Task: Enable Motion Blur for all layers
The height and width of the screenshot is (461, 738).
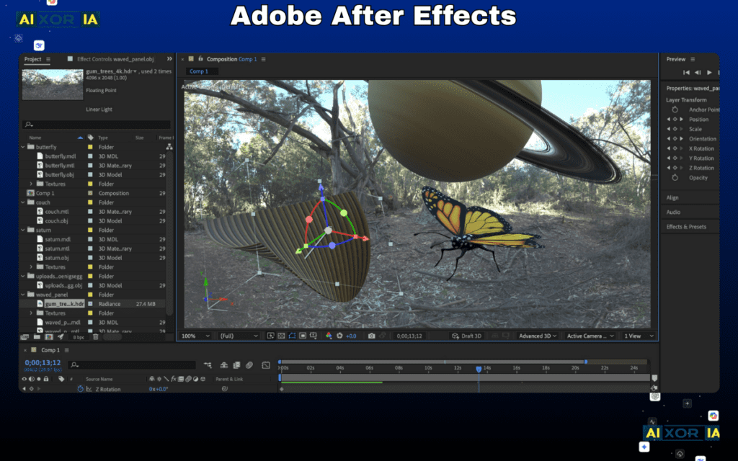Action: pos(249,364)
